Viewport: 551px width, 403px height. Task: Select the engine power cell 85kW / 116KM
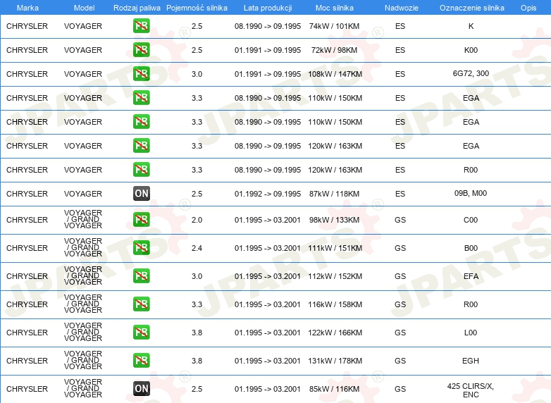pyautogui.click(x=334, y=389)
